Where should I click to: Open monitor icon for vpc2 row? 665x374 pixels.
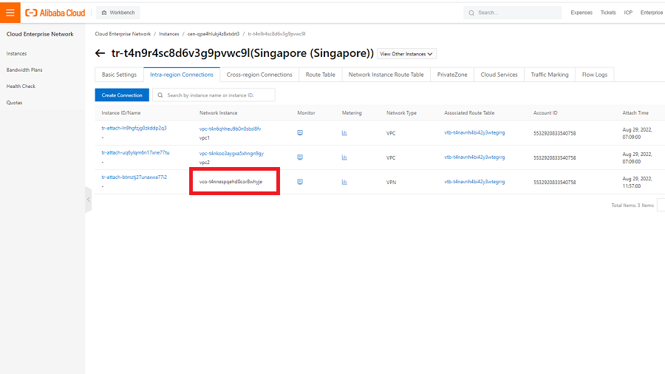coord(300,157)
